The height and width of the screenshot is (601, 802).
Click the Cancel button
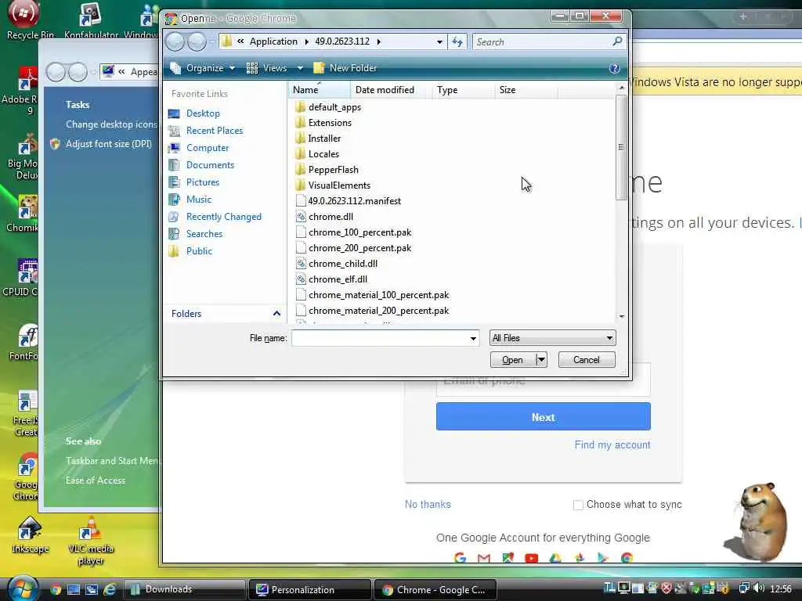pos(586,360)
